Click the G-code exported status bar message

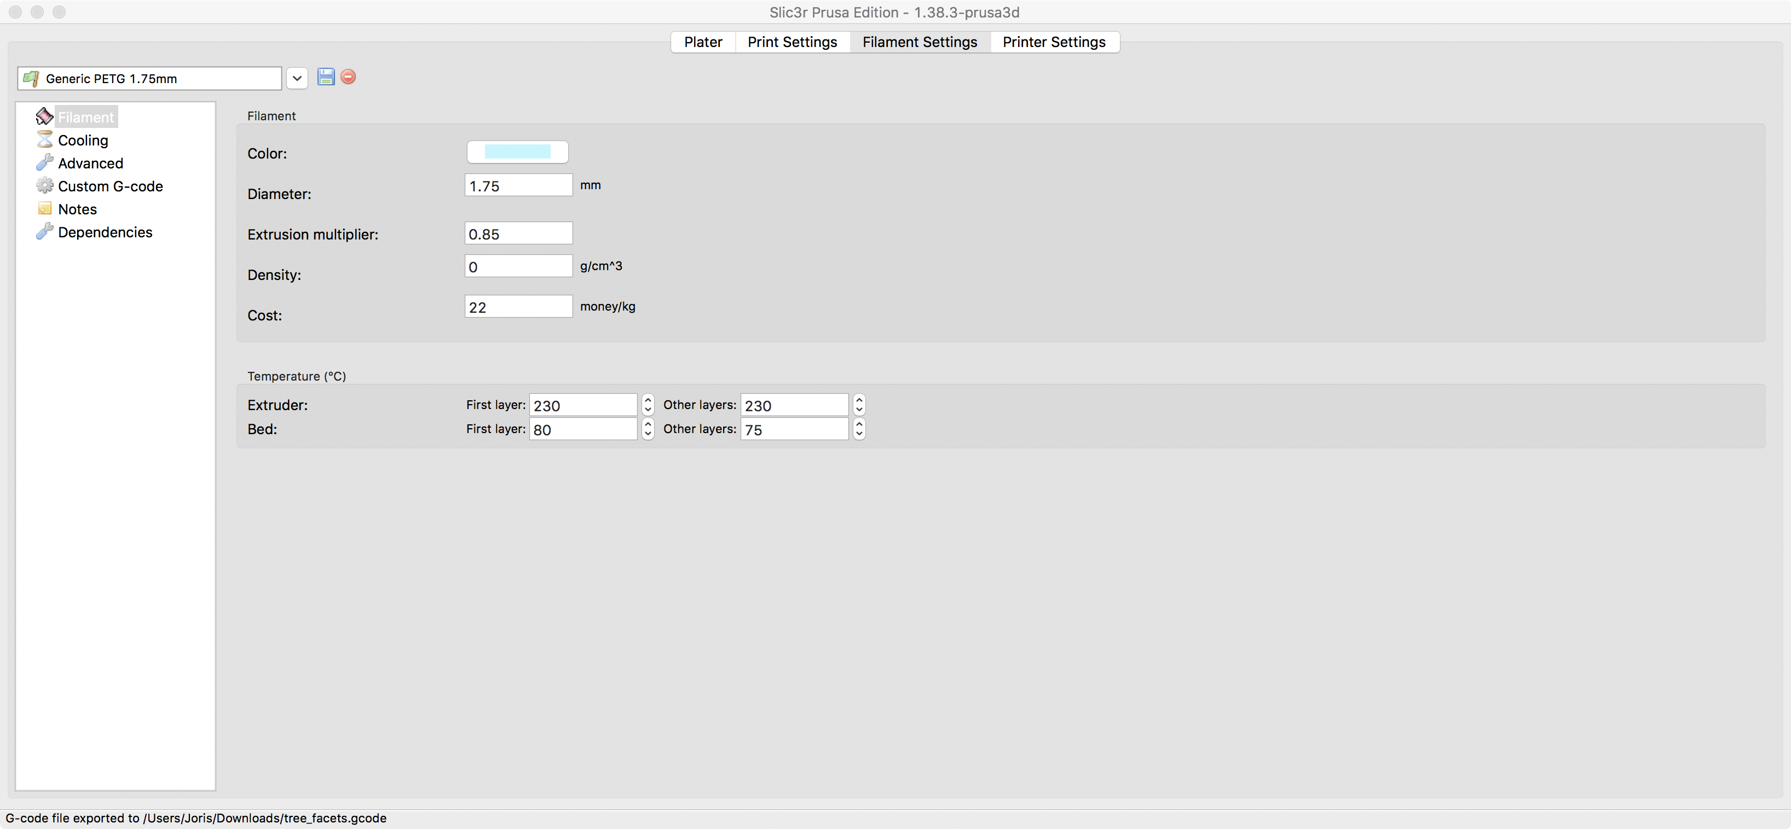pyautogui.click(x=196, y=818)
